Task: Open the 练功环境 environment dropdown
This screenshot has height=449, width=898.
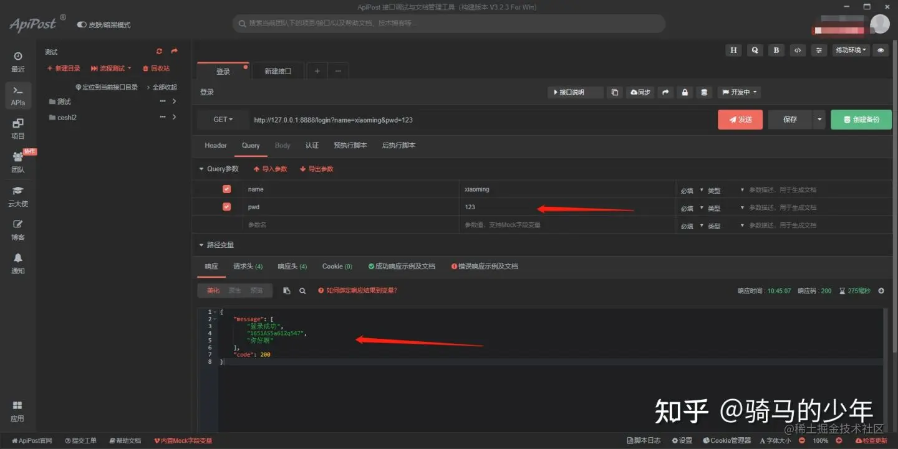Action: coord(852,50)
